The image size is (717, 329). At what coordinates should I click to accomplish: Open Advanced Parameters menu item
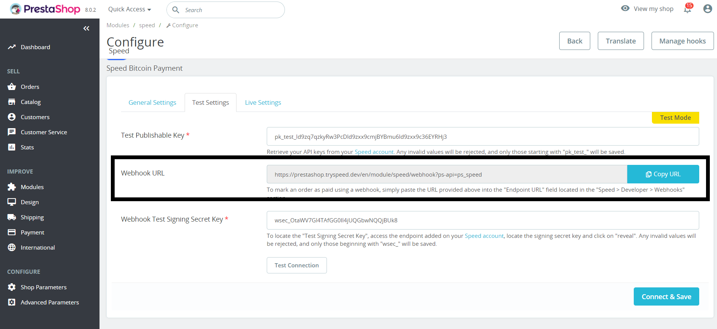[x=50, y=302]
